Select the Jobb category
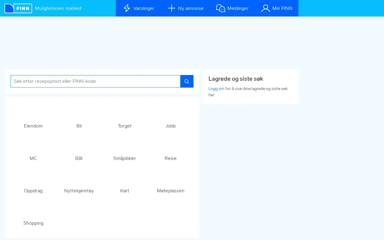This screenshot has height=240, width=384. coord(171,126)
